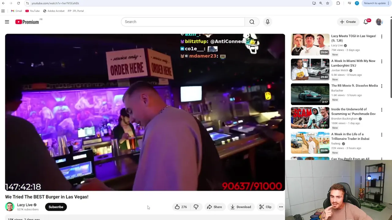
Task: Open the Lacy Live channel name link
Action: click(x=25, y=205)
